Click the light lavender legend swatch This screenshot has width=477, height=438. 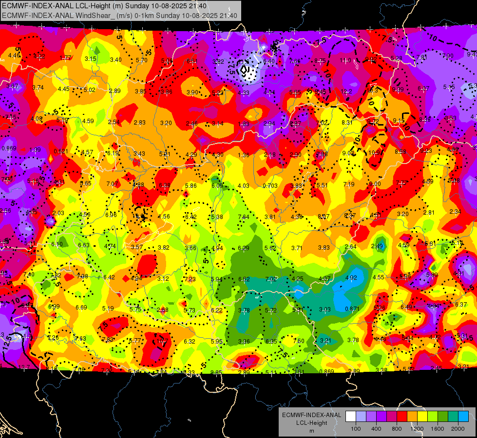click(361, 416)
